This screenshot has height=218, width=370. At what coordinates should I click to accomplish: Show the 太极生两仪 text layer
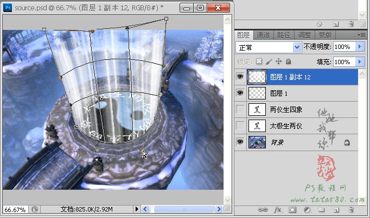click(x=240, y=126)
